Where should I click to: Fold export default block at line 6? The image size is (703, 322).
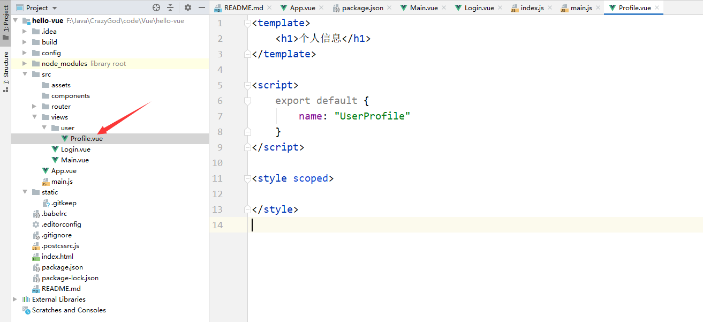[247, 101]
